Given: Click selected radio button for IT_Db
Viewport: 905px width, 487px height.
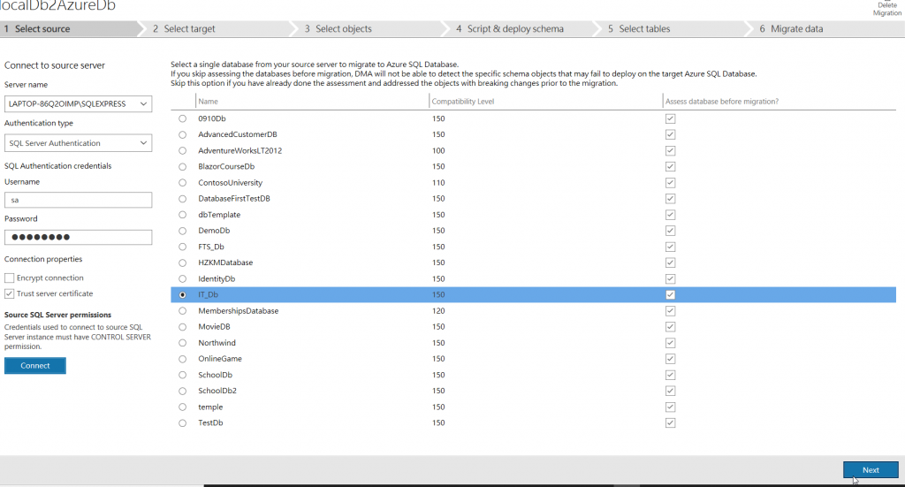Looking at the screenshot, I should (182, 295).
